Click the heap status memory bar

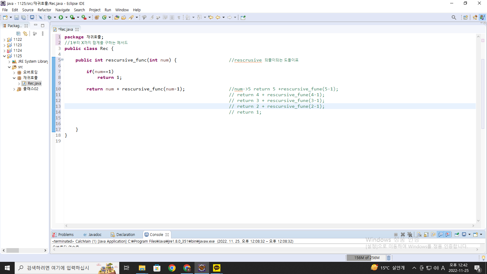point(366,258)
